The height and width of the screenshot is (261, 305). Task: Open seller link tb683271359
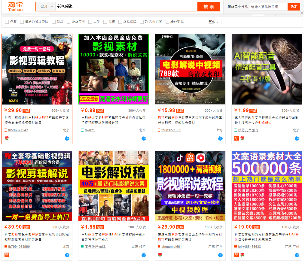(x=171, y=130)
